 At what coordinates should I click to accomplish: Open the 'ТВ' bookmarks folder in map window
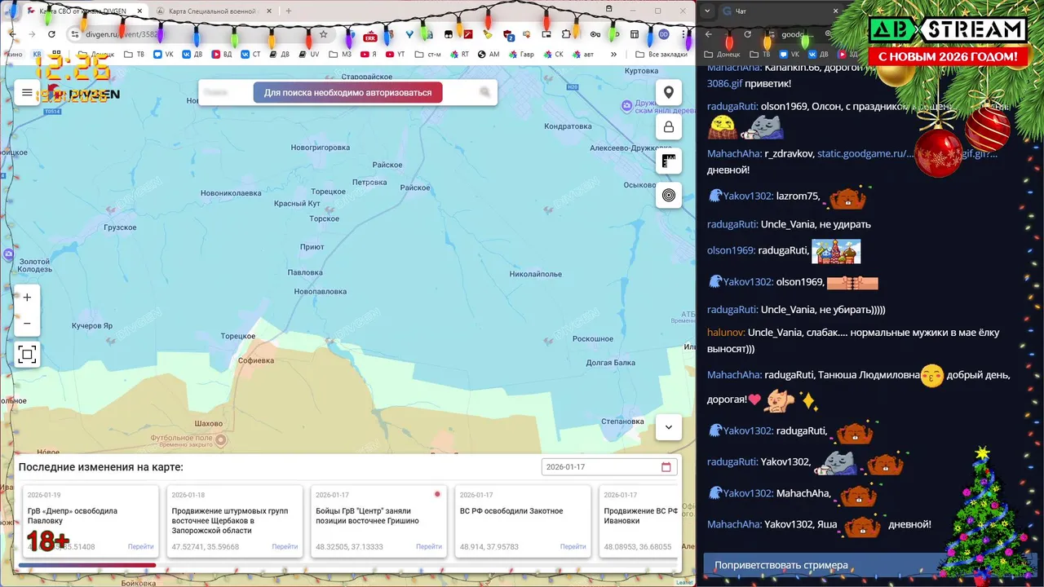click(x=133, y=54)
